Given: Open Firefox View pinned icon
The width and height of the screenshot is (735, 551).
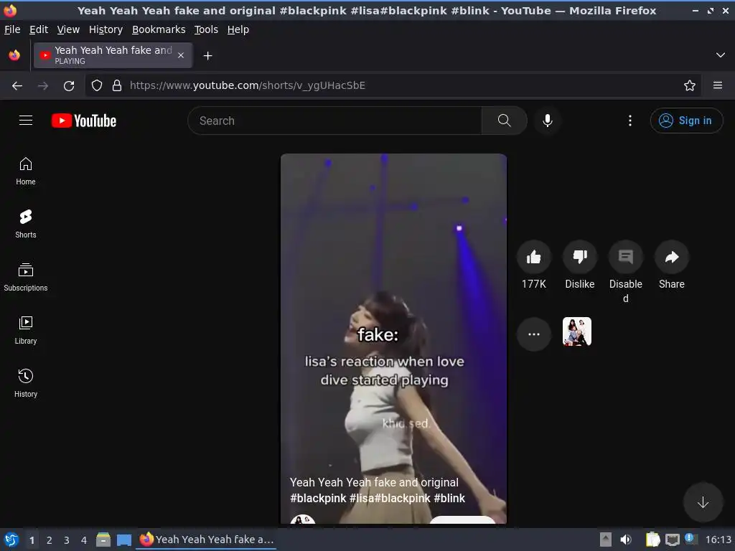Looking at the screenshot, I should 14,55.
